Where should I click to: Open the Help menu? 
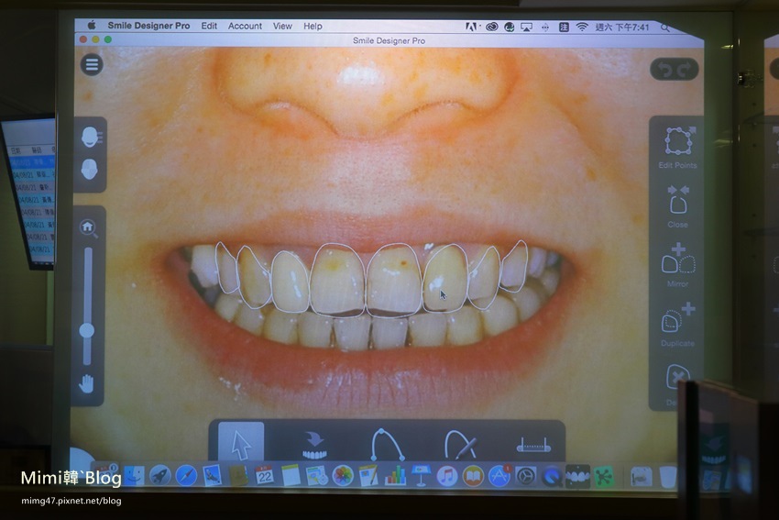click(x=313, y=26)
